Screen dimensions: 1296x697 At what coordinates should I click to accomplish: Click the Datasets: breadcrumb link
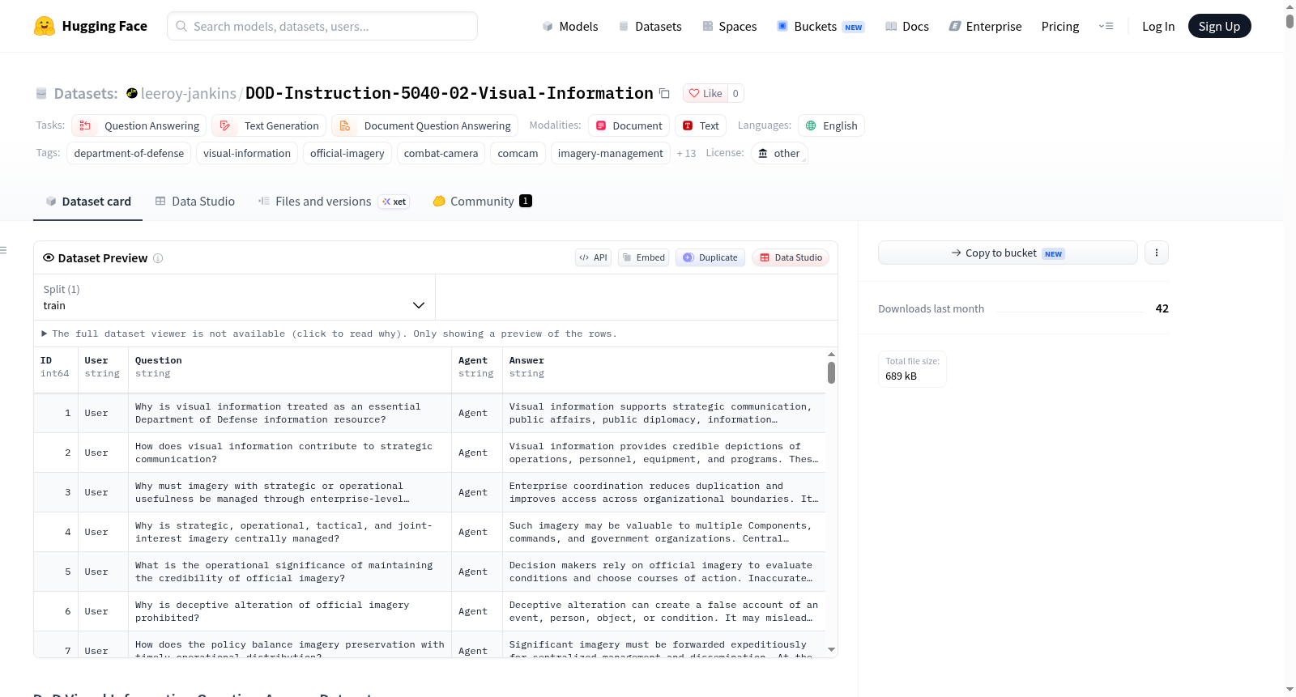(86, 93)
